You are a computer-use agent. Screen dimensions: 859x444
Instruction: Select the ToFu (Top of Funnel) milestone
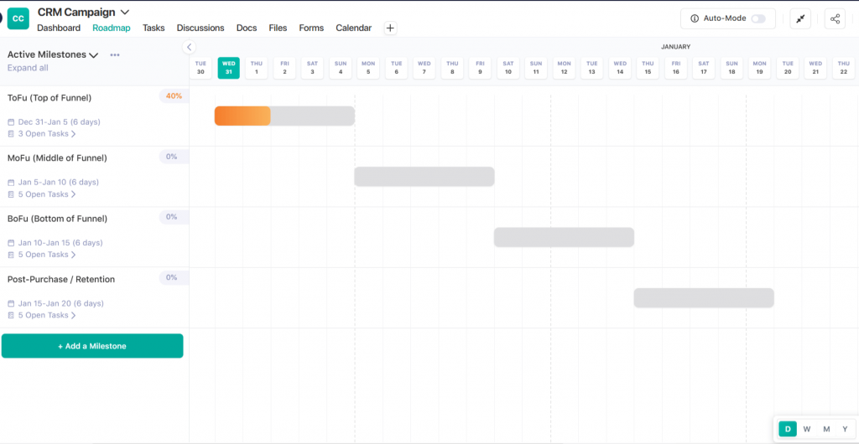pyautogui.click(x=49, y=98)
